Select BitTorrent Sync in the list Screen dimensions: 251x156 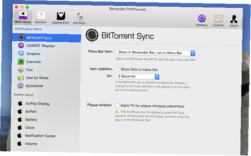tap(47, 38)
